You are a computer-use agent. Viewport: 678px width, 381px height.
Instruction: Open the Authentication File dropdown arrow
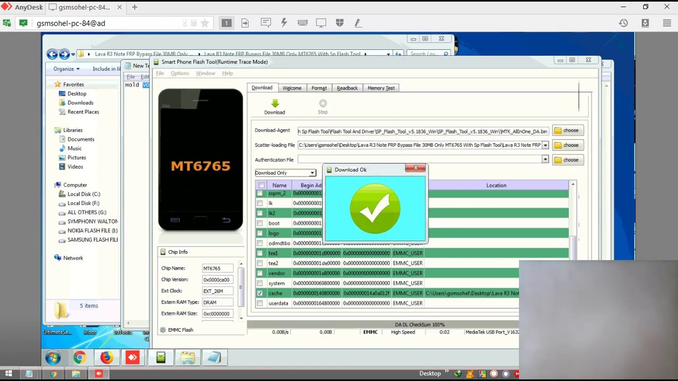tap(545, 159)
